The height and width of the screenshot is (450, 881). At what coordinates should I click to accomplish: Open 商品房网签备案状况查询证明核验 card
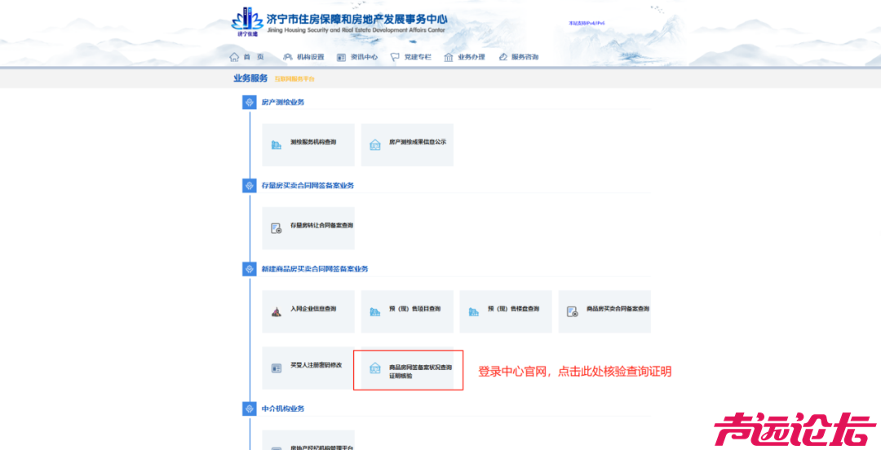click(x=409, y=370)
